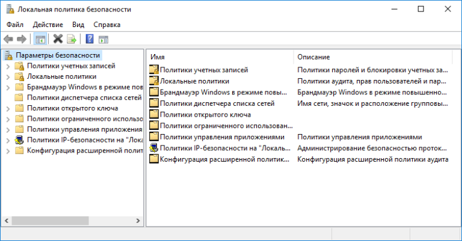Click the Forward arrow toolbar icon
This screenshot has width=462, height=241.
tap(22, 40)
